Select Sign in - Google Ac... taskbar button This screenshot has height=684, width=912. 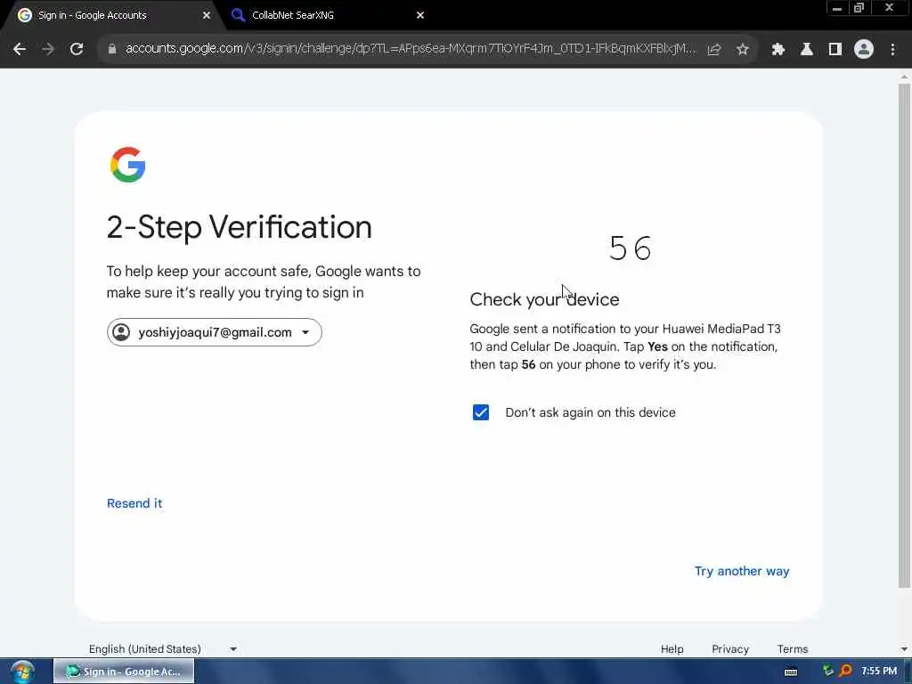click(124, 672)
